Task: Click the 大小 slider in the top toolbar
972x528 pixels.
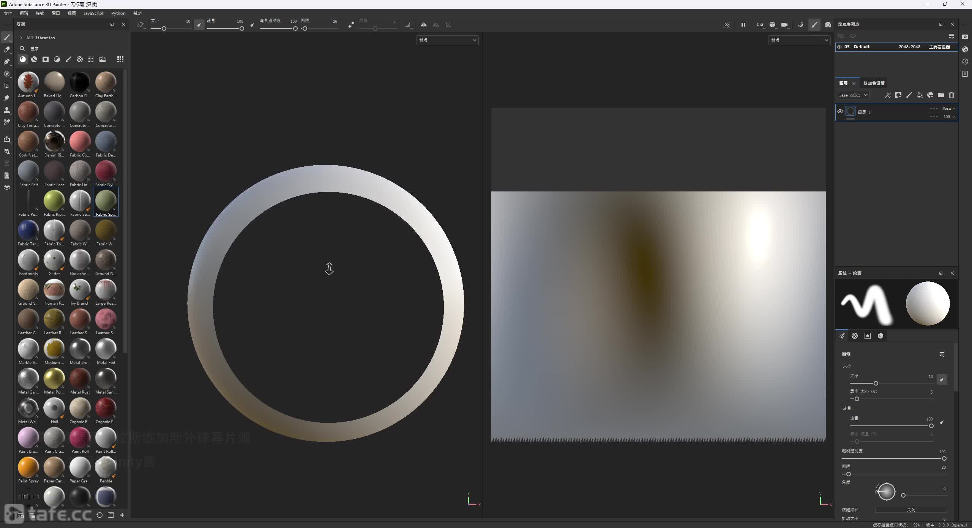Action: [170, 28]
